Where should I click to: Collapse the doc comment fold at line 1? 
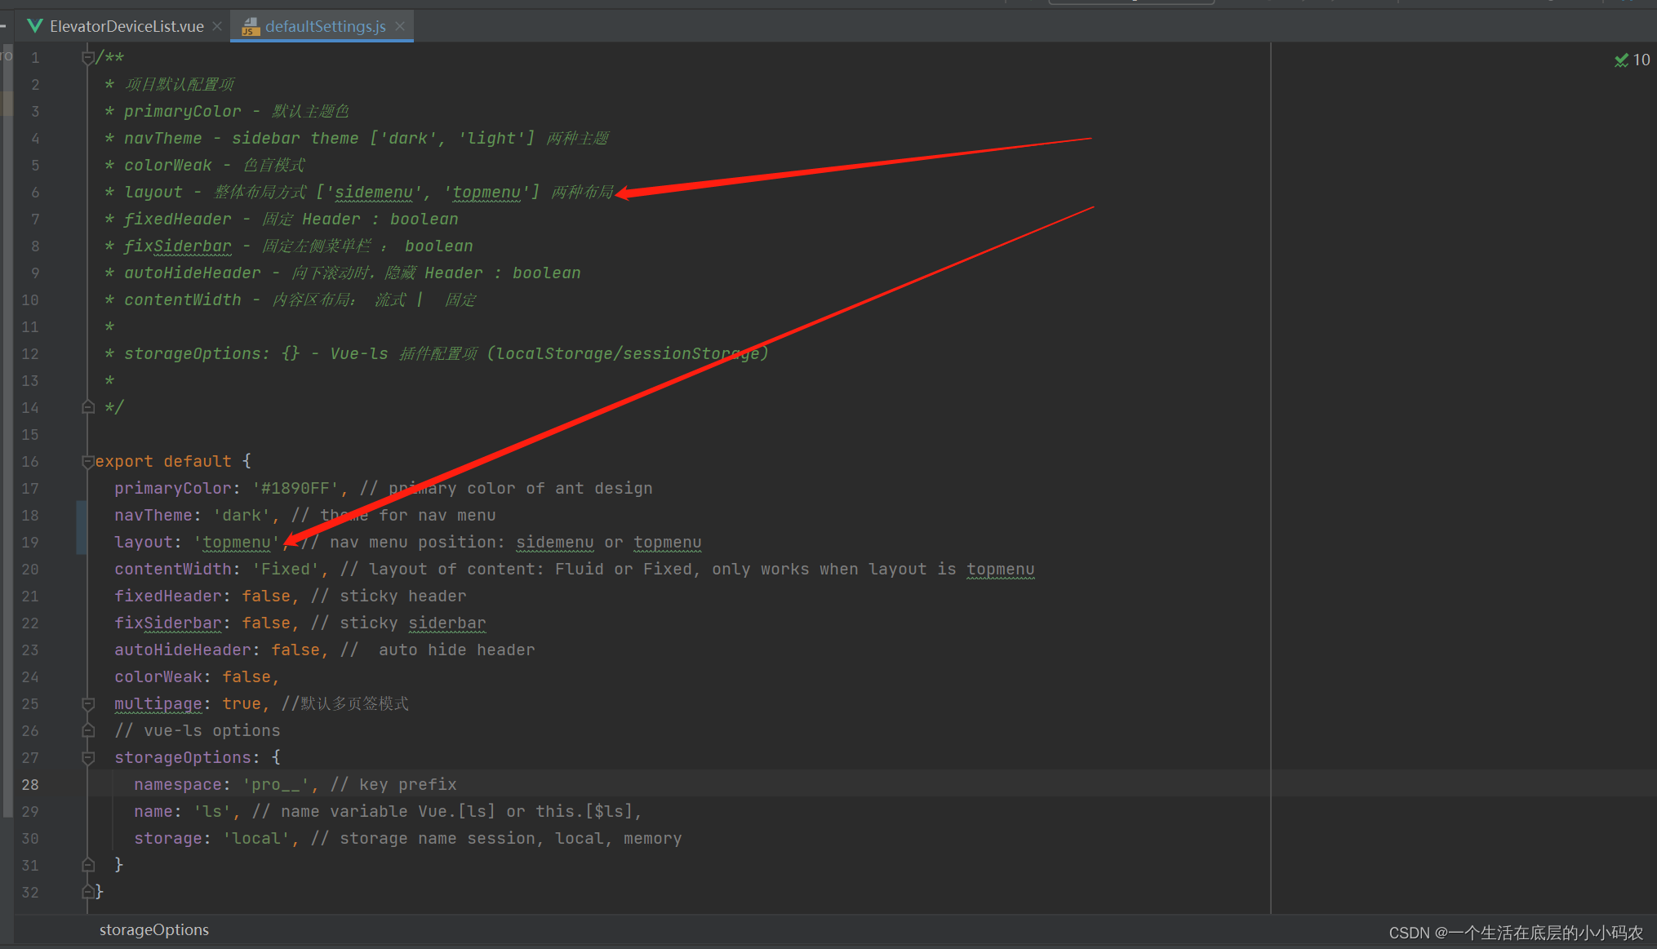tap(88, 58)
